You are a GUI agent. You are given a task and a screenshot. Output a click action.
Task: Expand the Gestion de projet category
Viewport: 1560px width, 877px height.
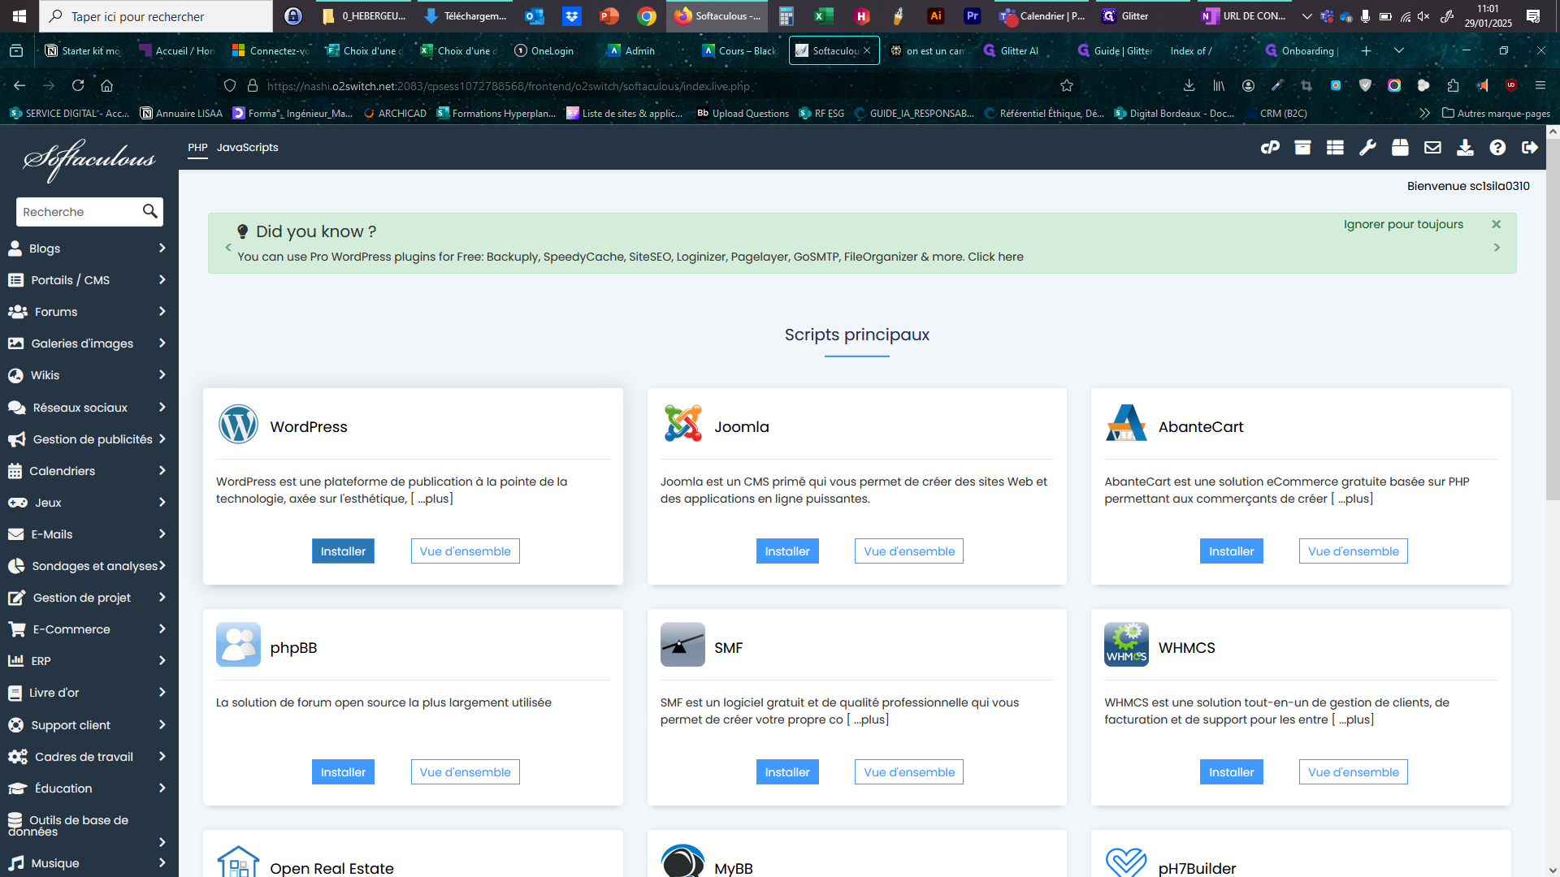pos(89,598)
